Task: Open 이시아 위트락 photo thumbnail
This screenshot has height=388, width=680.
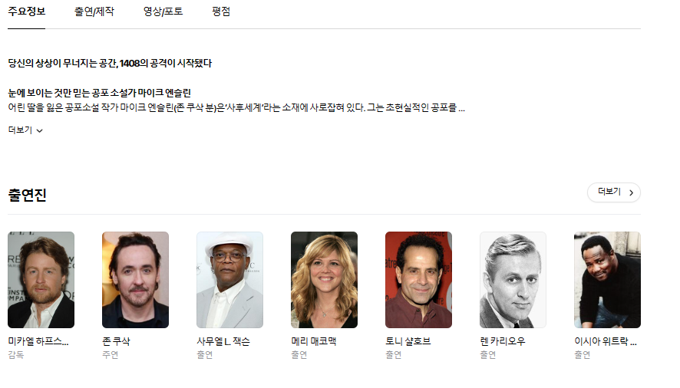Action: (607, 280)
